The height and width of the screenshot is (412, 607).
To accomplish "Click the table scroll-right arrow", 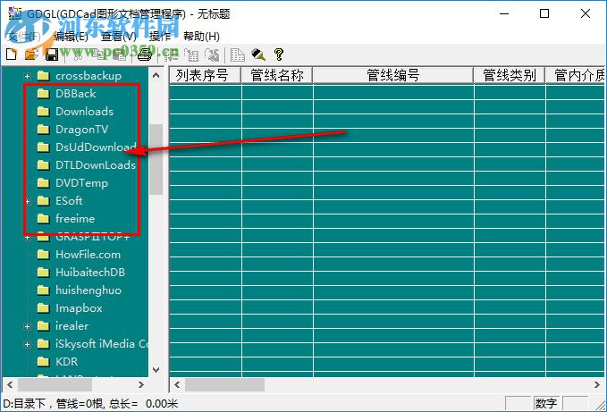I will (597, 385).
